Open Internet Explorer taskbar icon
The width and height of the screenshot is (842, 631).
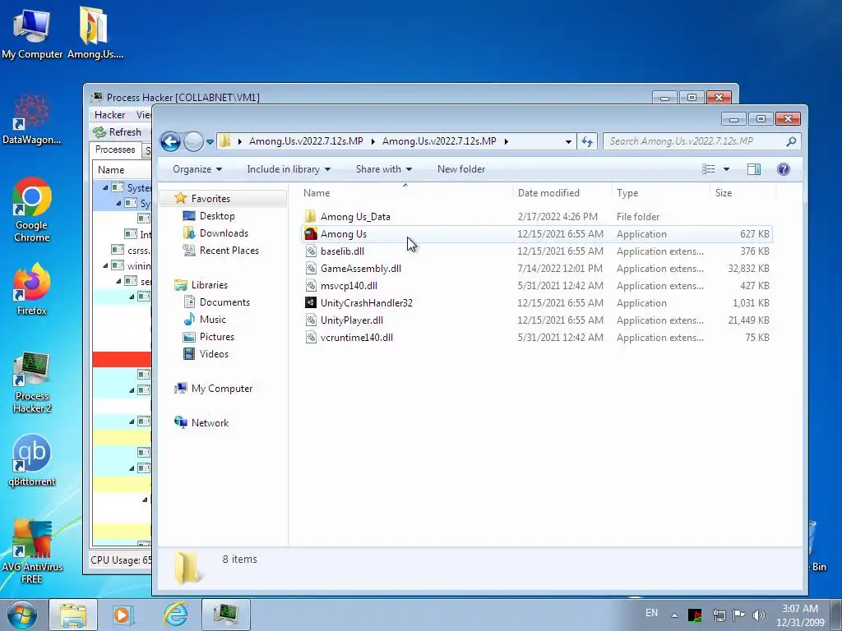(x=176, y=615)
